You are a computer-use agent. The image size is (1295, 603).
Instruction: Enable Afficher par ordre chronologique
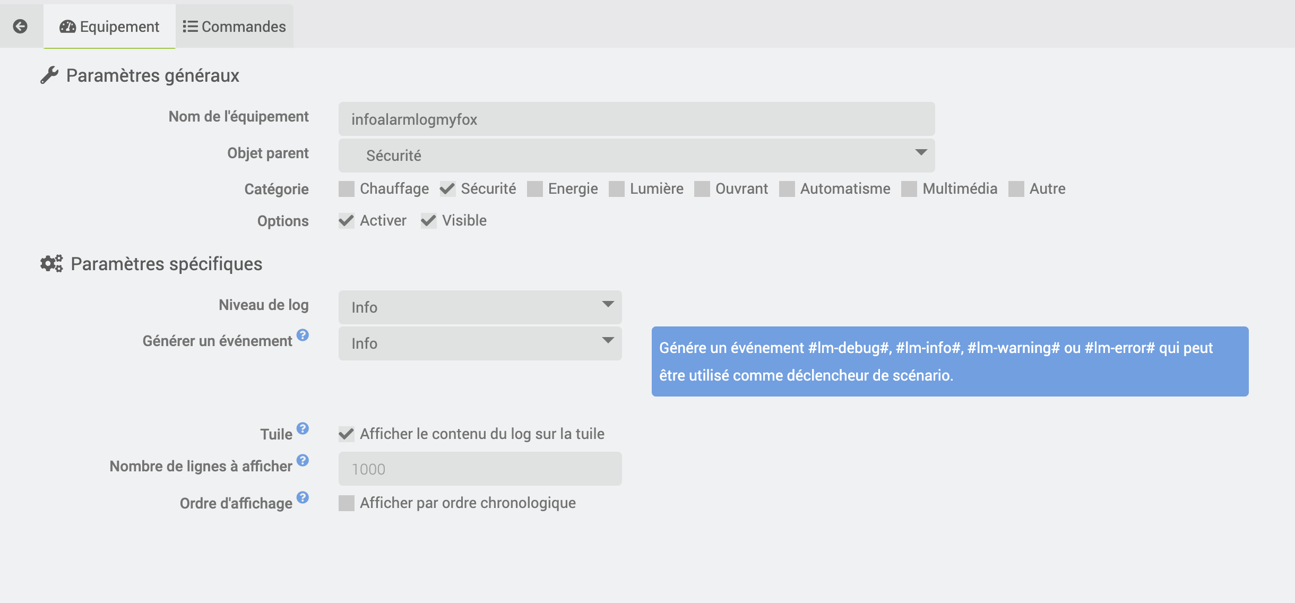[346, 502]
